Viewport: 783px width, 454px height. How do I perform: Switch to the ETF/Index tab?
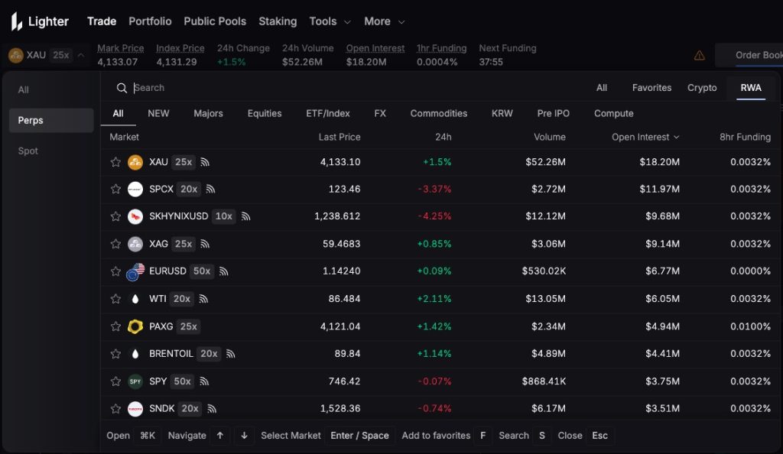(327, 114)
